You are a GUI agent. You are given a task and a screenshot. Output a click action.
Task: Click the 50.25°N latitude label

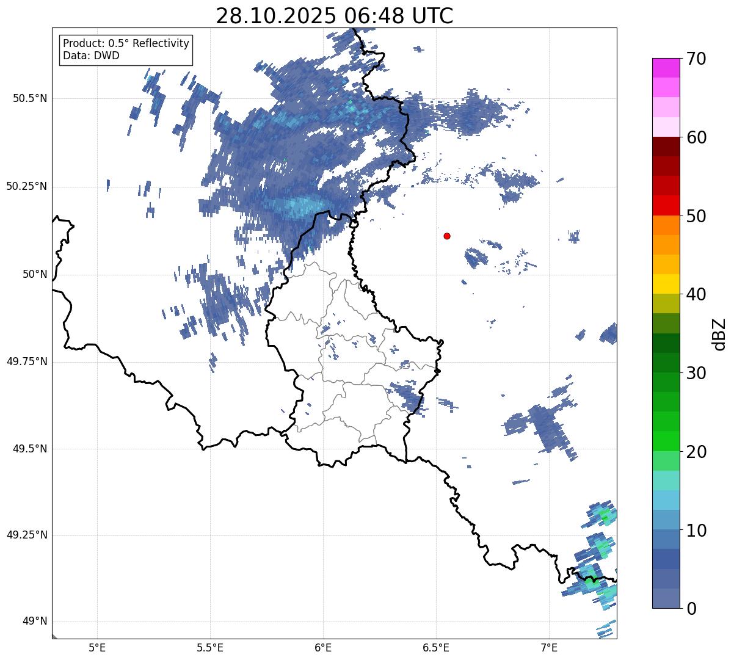point(27,186)
